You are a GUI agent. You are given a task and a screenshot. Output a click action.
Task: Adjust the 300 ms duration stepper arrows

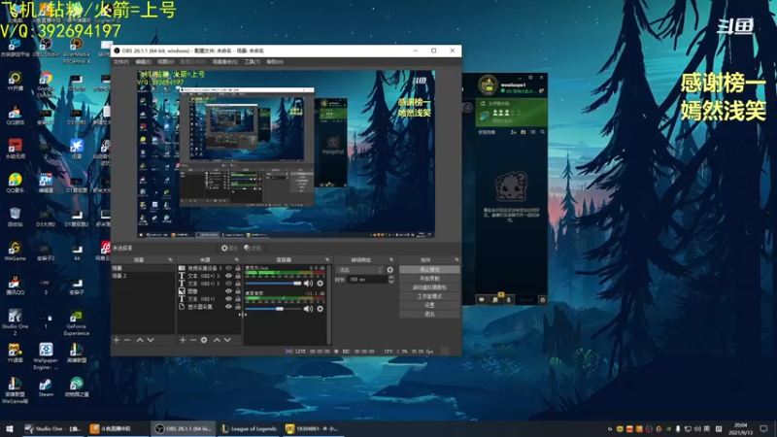point(391,280)
